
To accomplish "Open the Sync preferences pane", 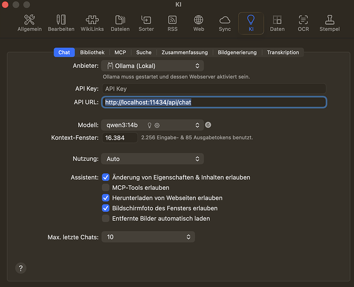I will (x=225, y=24).
